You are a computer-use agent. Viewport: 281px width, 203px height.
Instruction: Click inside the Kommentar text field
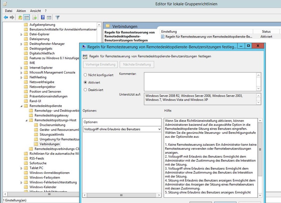tap(200, 81)
